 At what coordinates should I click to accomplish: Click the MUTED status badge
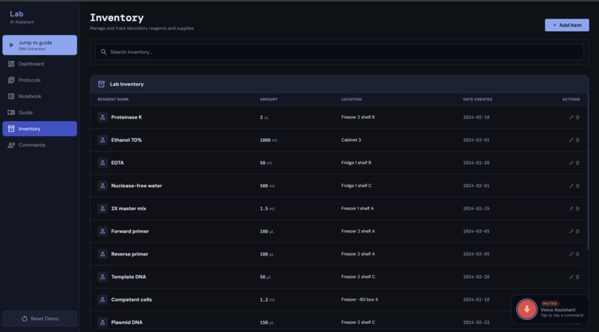point(550,303)
